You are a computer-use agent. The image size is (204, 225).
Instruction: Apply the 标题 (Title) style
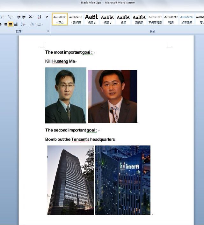123,19
